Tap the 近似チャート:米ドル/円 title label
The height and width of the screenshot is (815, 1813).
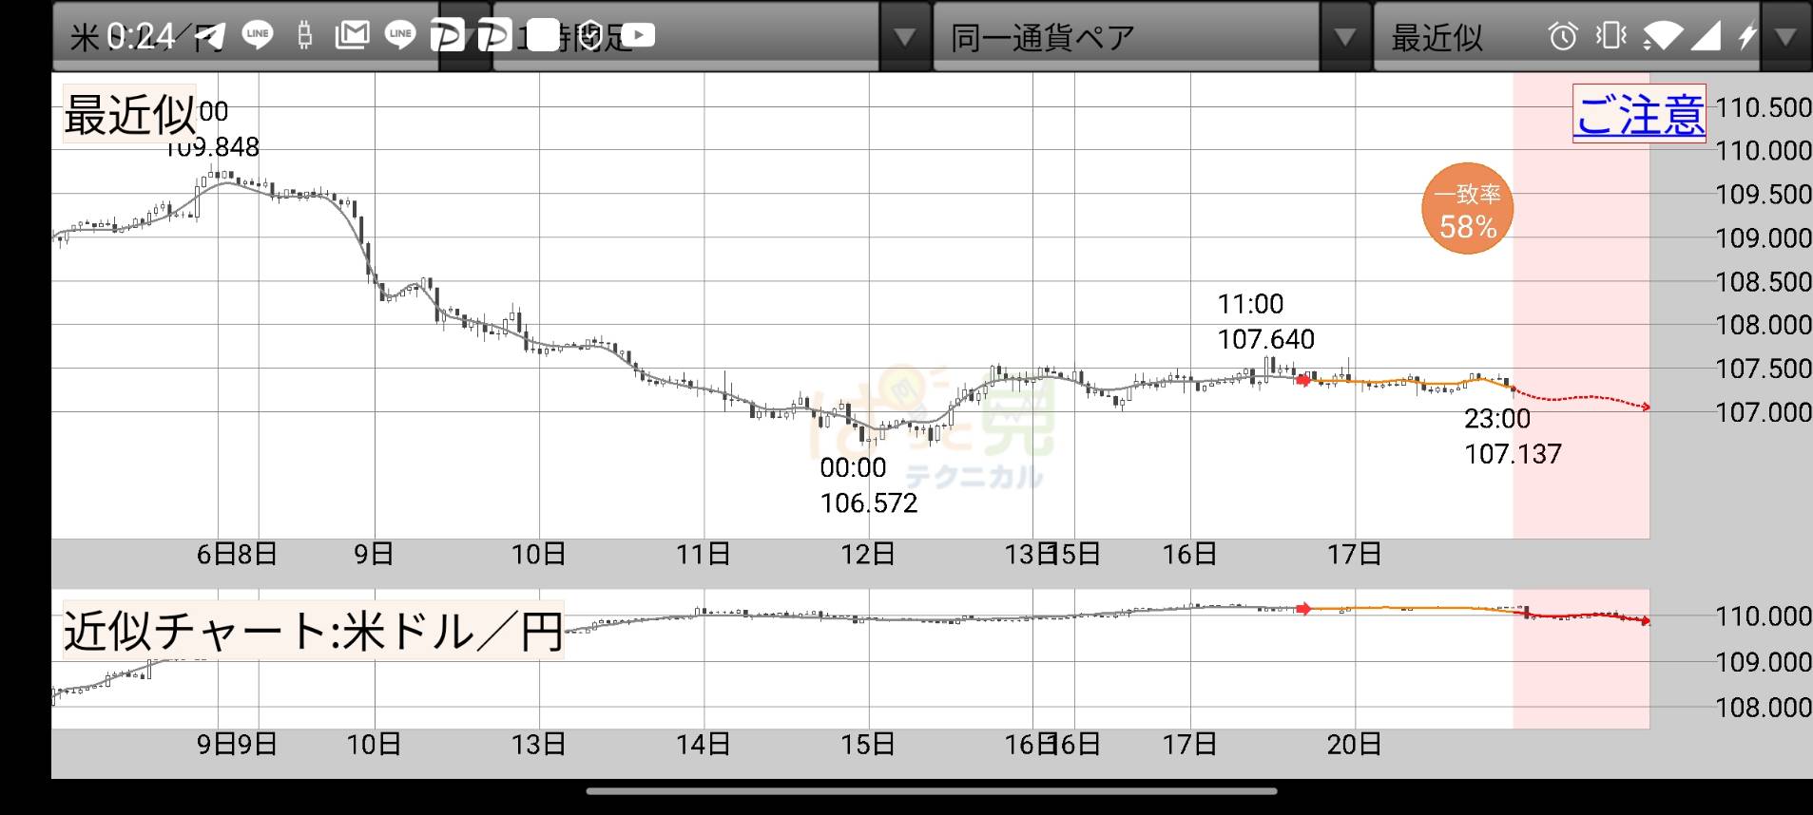[x=313, y=630]
